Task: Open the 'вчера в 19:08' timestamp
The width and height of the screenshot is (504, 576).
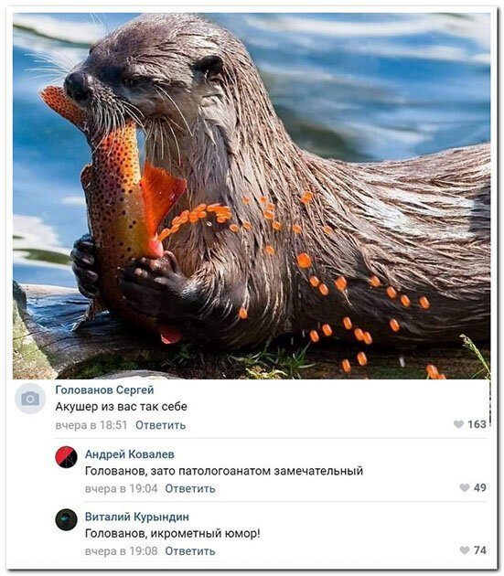Action: tap(121, 551)
